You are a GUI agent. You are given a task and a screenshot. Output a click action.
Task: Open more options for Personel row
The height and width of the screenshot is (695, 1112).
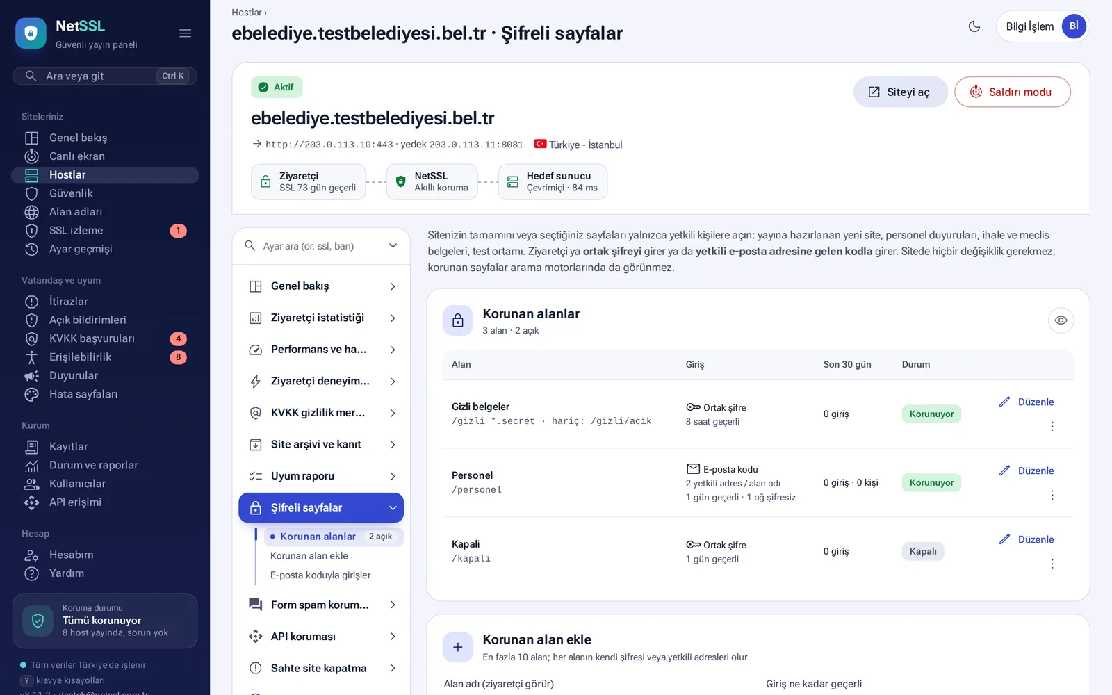pos(1052,495)
